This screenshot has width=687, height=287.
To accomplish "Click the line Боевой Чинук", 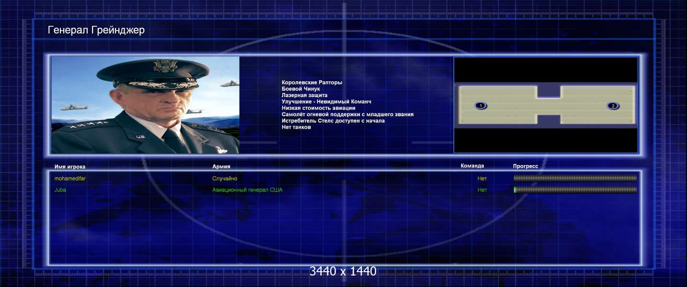I will 301,89.
